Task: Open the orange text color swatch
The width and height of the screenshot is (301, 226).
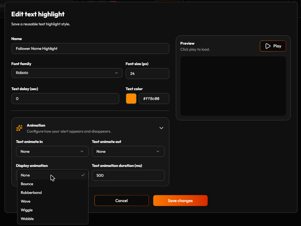Action: 131,99
